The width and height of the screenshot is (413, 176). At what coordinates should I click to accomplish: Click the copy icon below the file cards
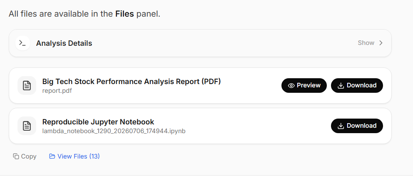(16, 156)
